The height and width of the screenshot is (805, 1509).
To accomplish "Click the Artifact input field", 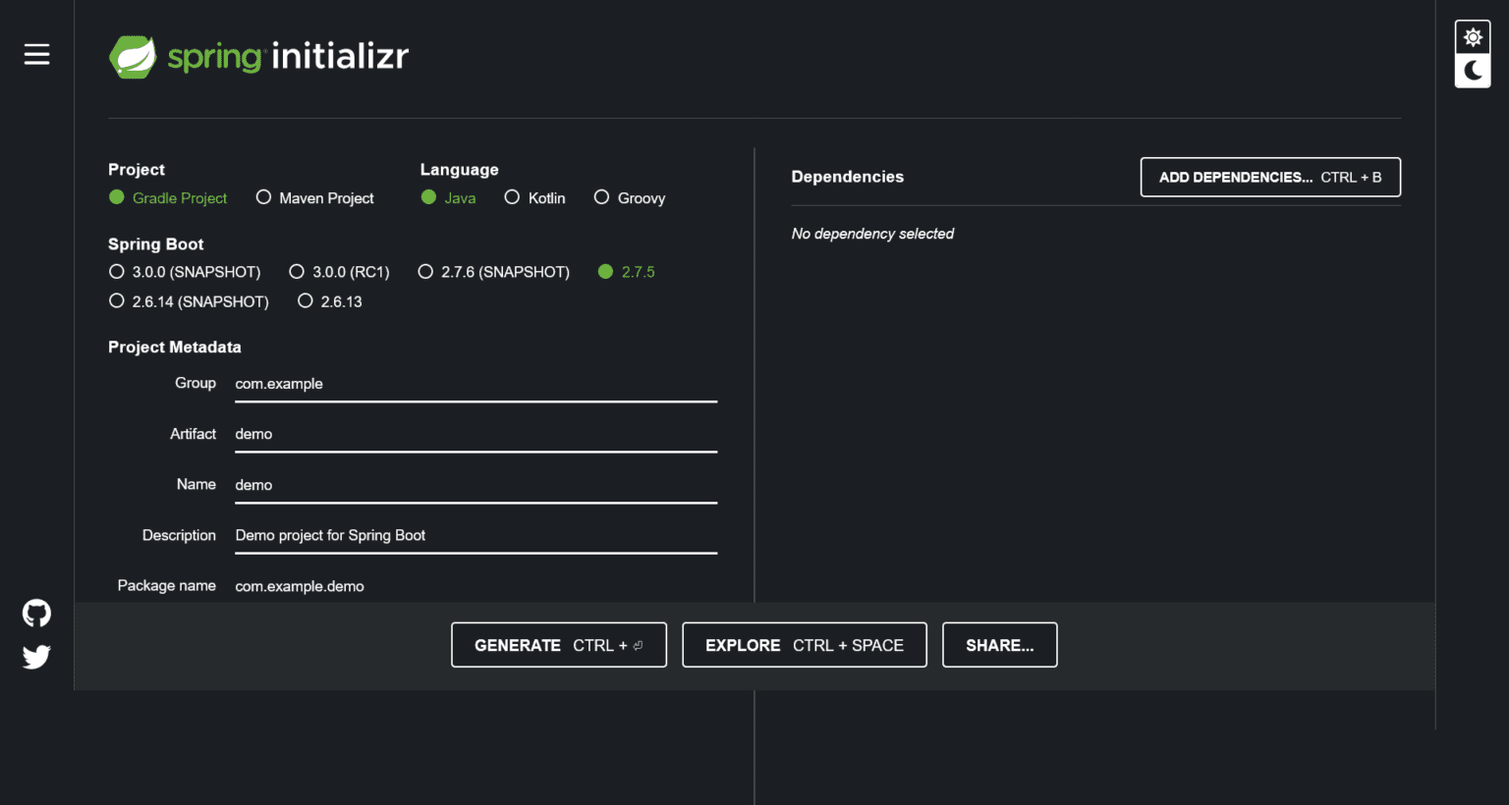I will [475, 434].
